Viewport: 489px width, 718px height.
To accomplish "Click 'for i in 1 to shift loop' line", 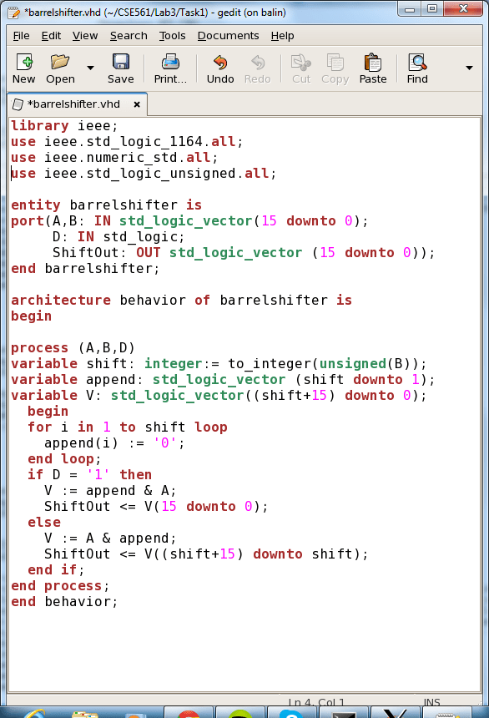I will (128, 427).
